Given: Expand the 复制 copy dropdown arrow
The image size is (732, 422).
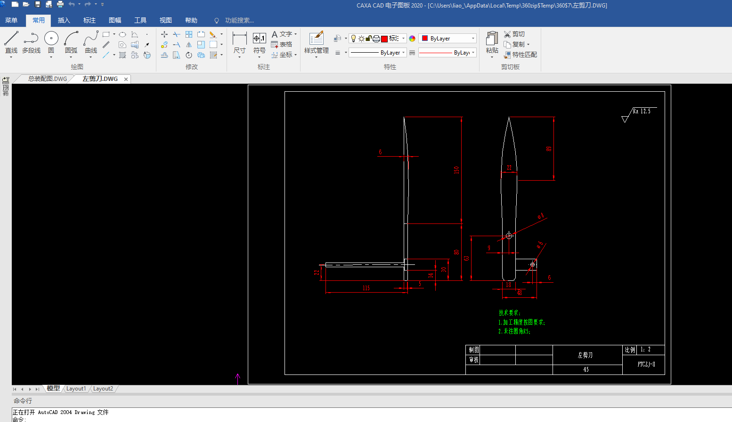Looking at the screenshot, I should [529, 45].
